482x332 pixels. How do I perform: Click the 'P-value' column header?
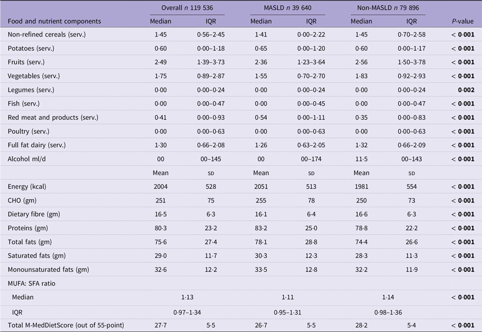(x=463, y=21)
